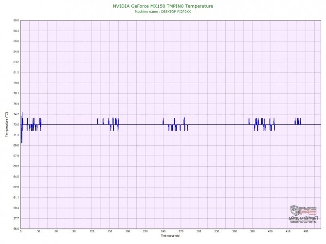Select the 67.9 temperature value
326x244 pixels.
point(16,156)
